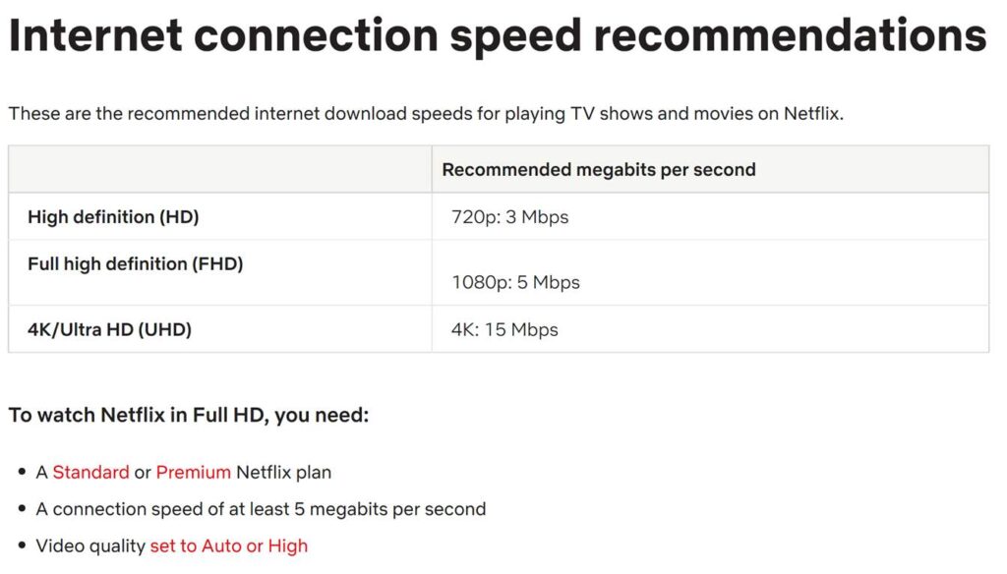Select the "1080p: 5 Mbps" table cell

pos(515,282)
